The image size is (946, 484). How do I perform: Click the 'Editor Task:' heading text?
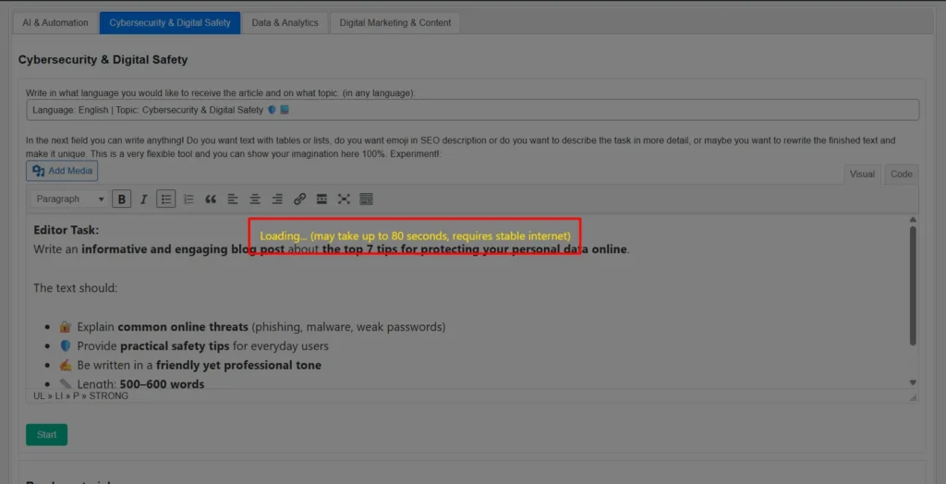67,230
